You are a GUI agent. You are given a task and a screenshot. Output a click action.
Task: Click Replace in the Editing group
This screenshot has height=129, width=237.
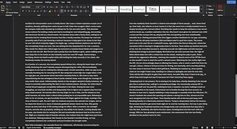pyautogui.click(x=210, y=9)
